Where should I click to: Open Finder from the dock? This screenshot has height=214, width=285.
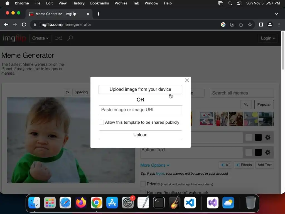pyautogui.click(x=34, y=203)
